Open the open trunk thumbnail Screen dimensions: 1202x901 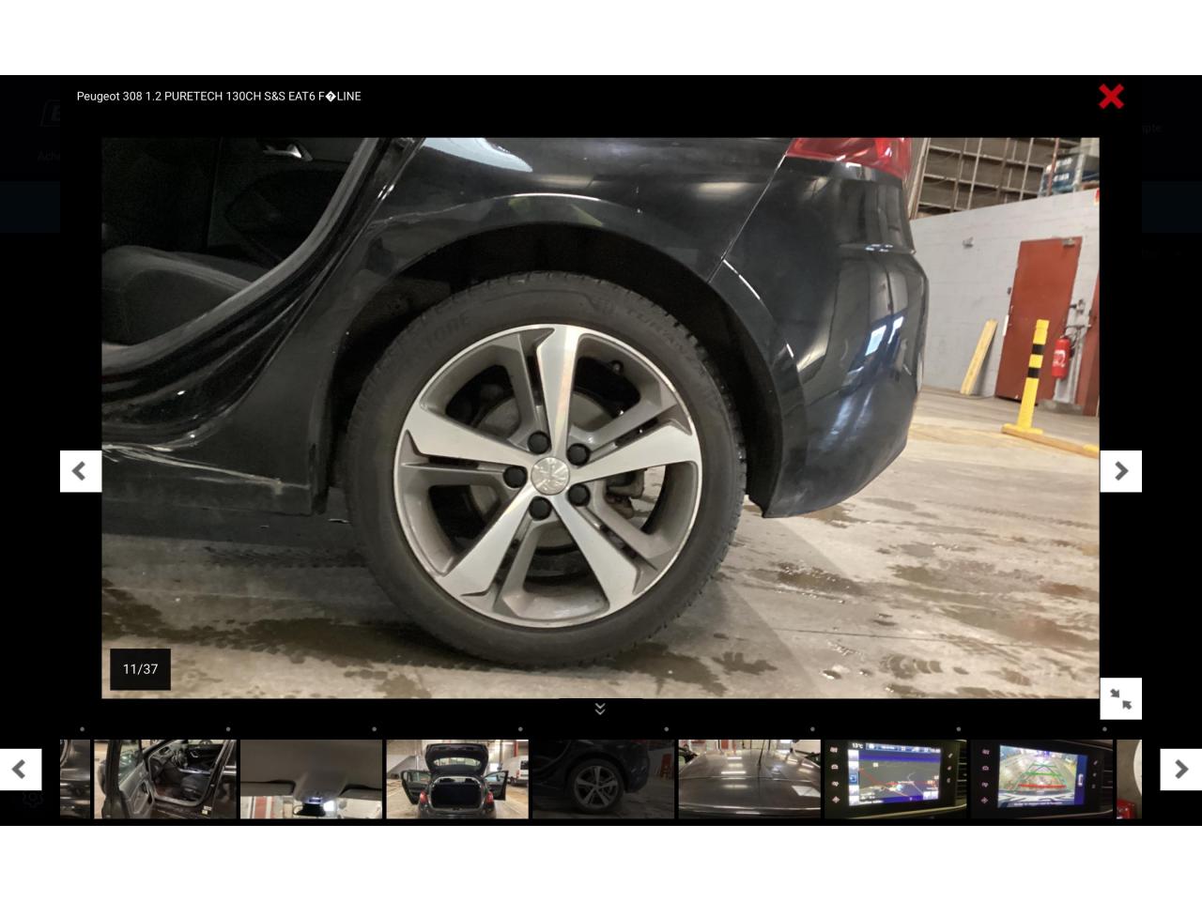point(457,779)
